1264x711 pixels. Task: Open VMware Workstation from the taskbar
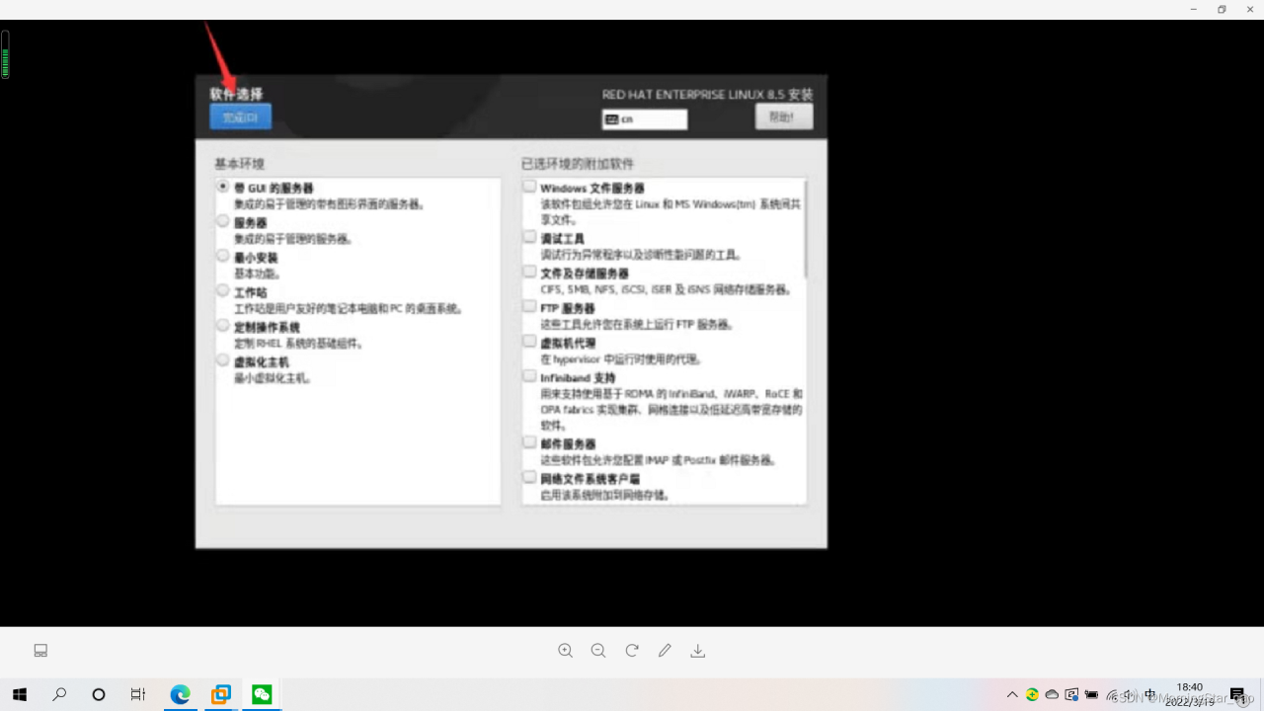(x=220, y=694)
